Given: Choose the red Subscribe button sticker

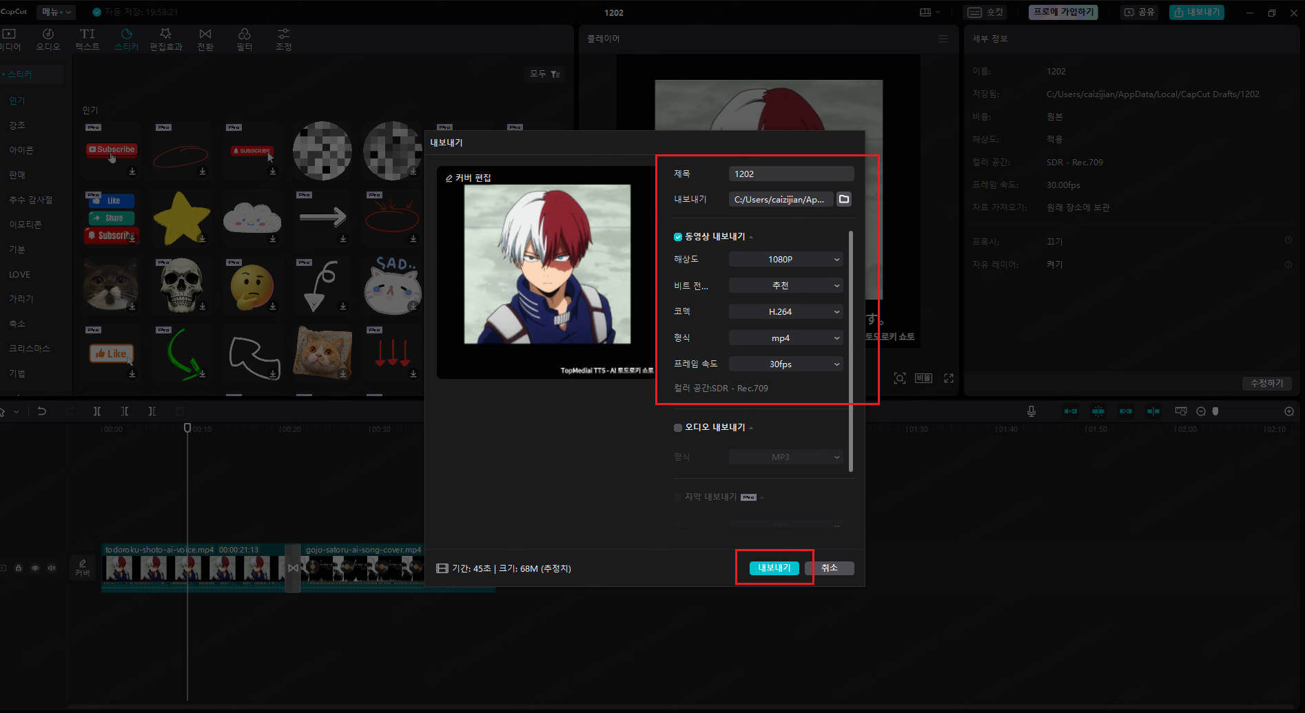Looking at the screenshot, I should [x=112, y=151].
